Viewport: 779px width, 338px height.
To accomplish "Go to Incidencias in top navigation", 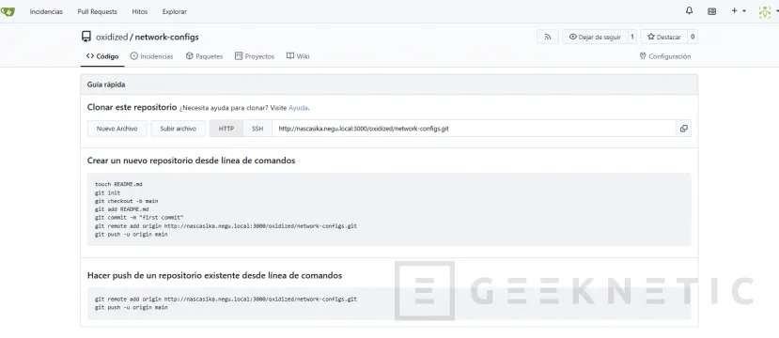I will click(x=46, y=11).
